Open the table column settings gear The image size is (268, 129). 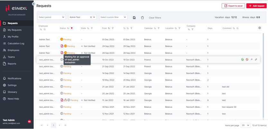tap(260, 28)
